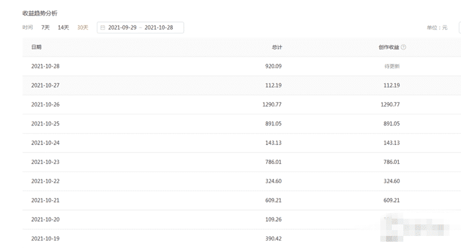Select date cell 2021-10-21
Image resolution: width=461 pixels, height=248 pixels.
(46, 200)
